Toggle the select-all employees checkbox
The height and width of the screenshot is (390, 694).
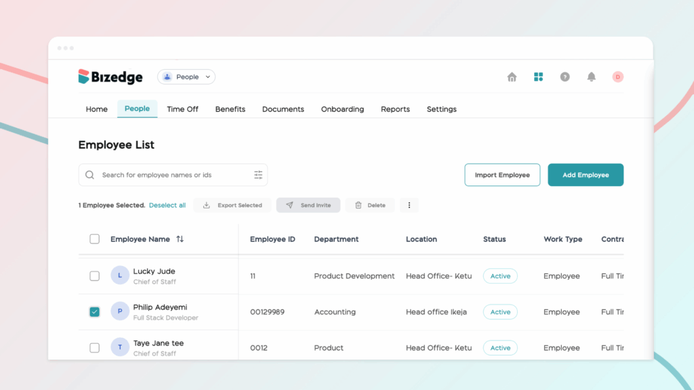[x=95, y=239]
